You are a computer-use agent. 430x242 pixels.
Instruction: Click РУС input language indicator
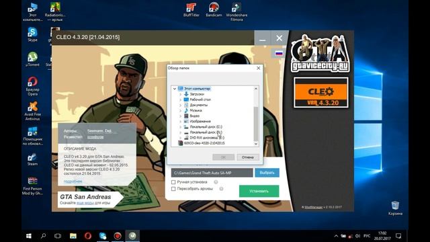pyautogui.click(x=367, y=236)
